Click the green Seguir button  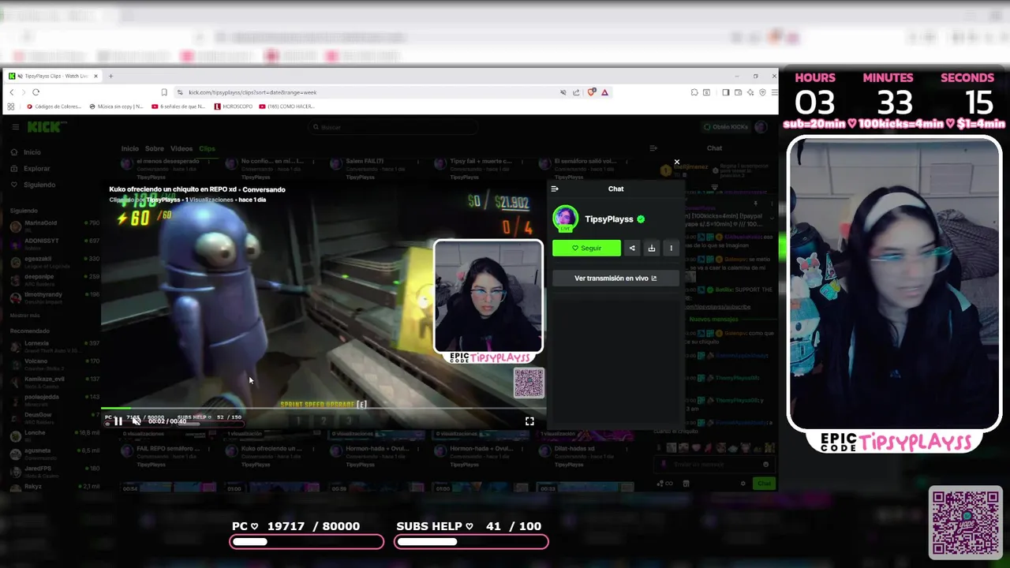click(x=586, y=248)
